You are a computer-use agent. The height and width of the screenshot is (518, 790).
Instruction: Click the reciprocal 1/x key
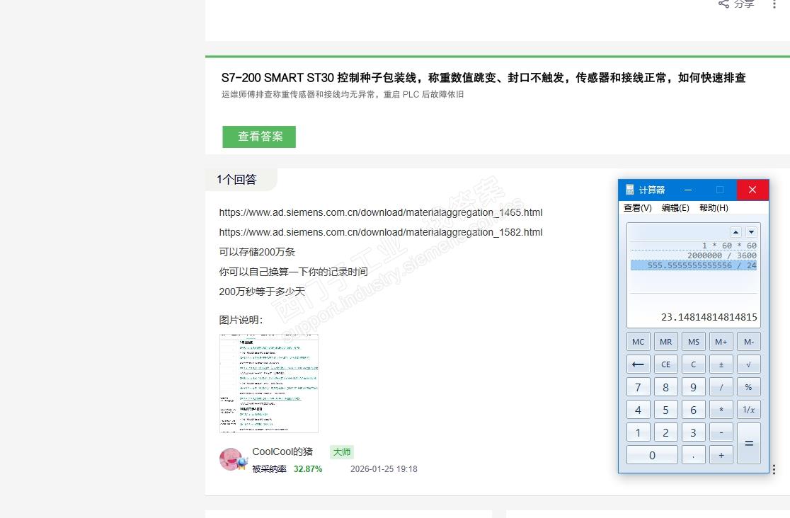749,410
